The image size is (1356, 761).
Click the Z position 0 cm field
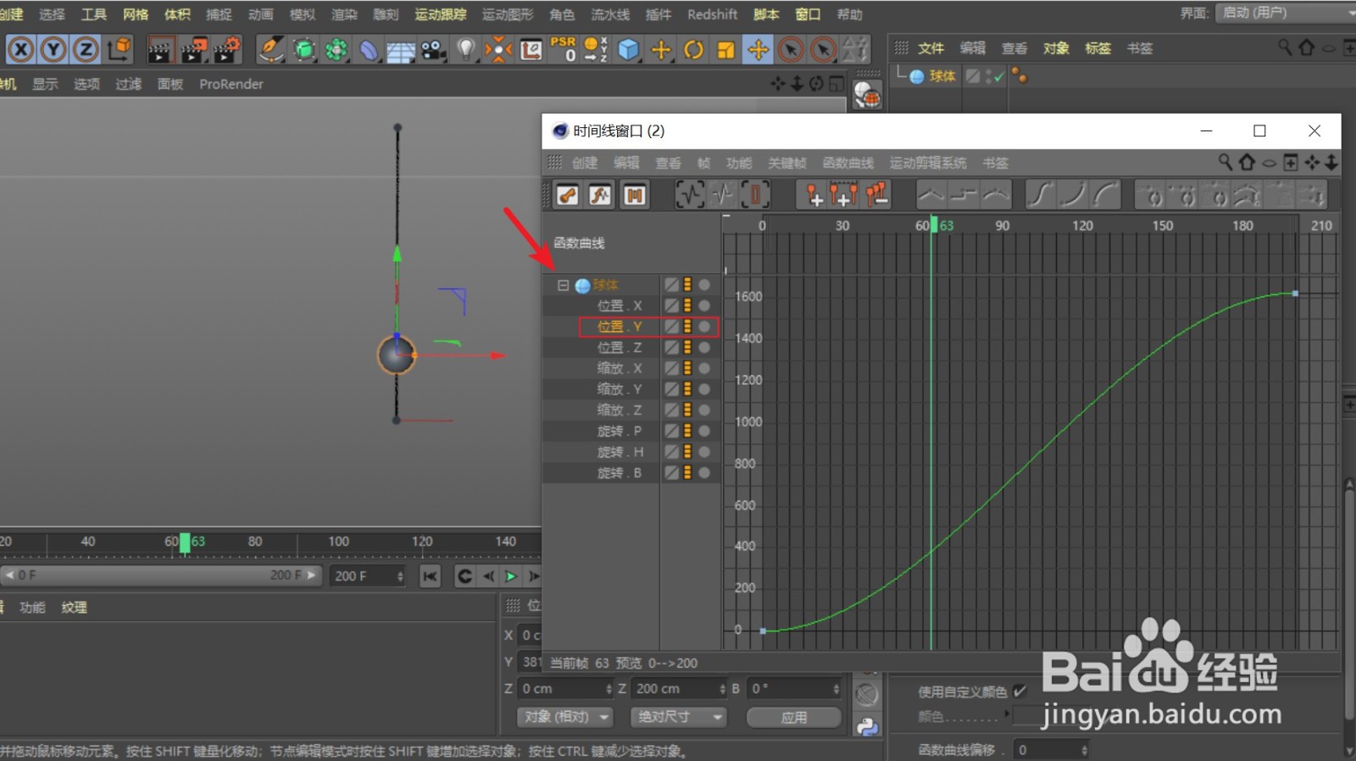pyautogui.click(x=564, y=689)
